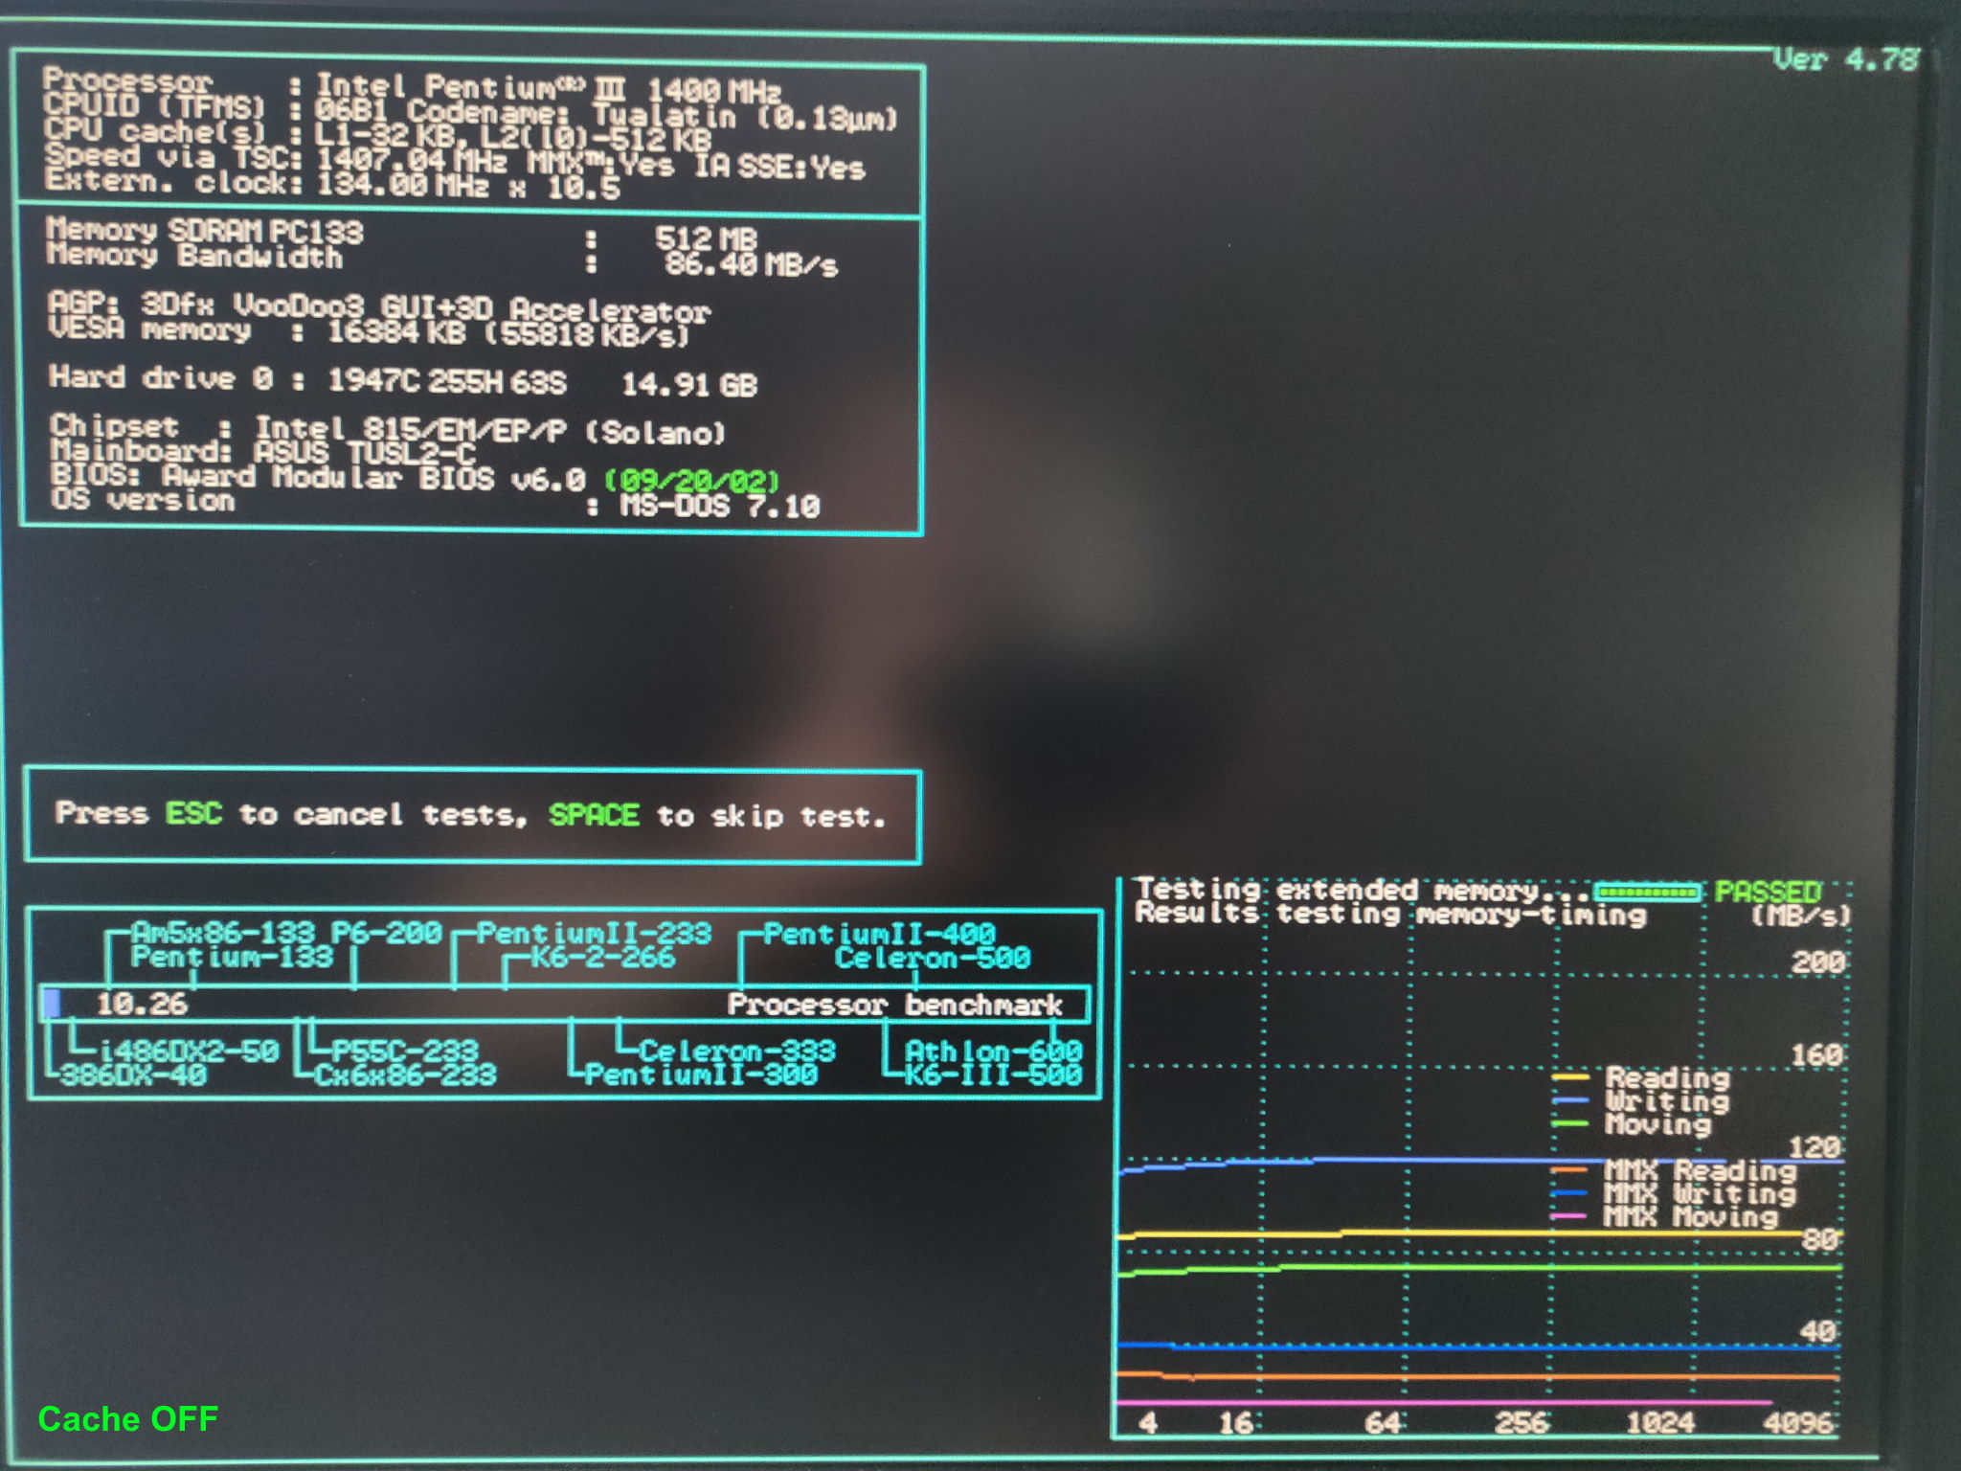Click the 'i486DX2-50' reference CPU marker
This screenshot has height=1471, width=1961.
pos(189,1051)
